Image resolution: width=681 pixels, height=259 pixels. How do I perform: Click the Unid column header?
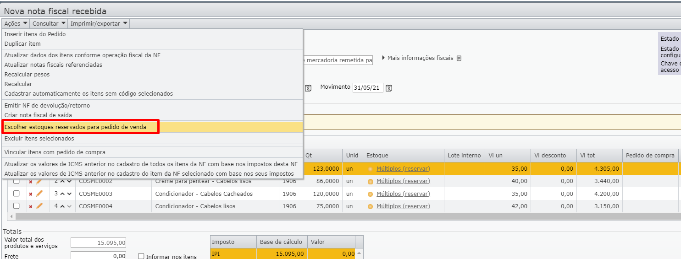point(353,156)
